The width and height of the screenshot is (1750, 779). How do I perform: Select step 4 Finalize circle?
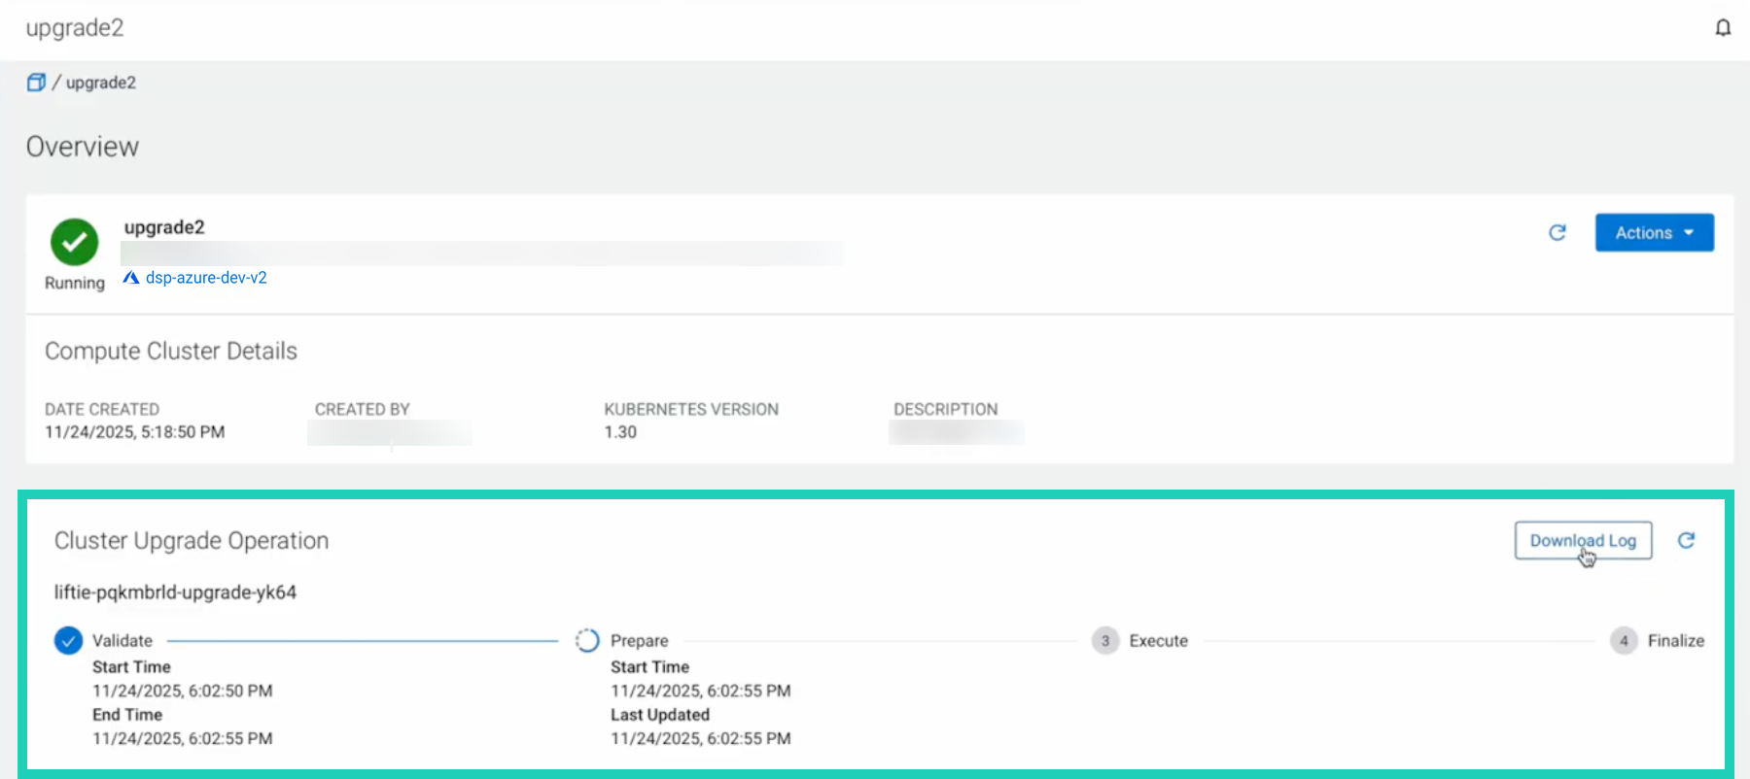(x=1624, y=641)
